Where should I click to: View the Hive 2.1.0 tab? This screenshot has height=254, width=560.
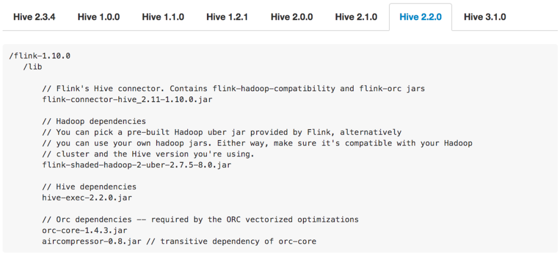tap(356, 17)
